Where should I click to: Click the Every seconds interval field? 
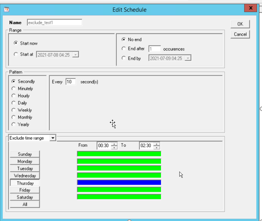70,82
